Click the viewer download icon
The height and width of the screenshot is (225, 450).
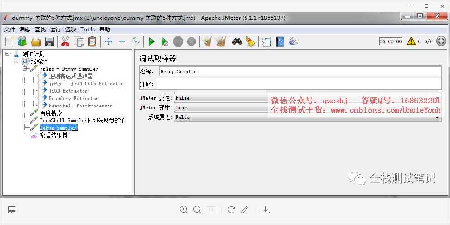coord(266,210)
